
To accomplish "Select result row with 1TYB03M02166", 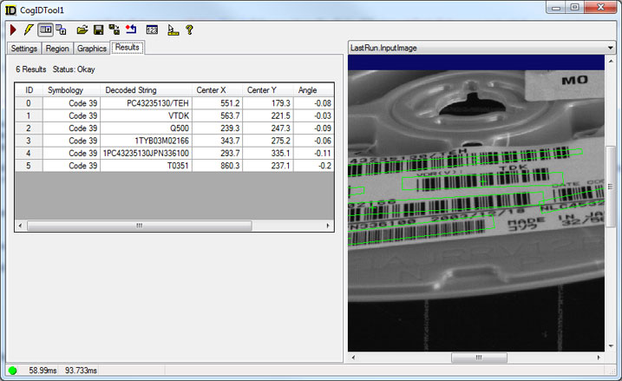I will [174, 141].
